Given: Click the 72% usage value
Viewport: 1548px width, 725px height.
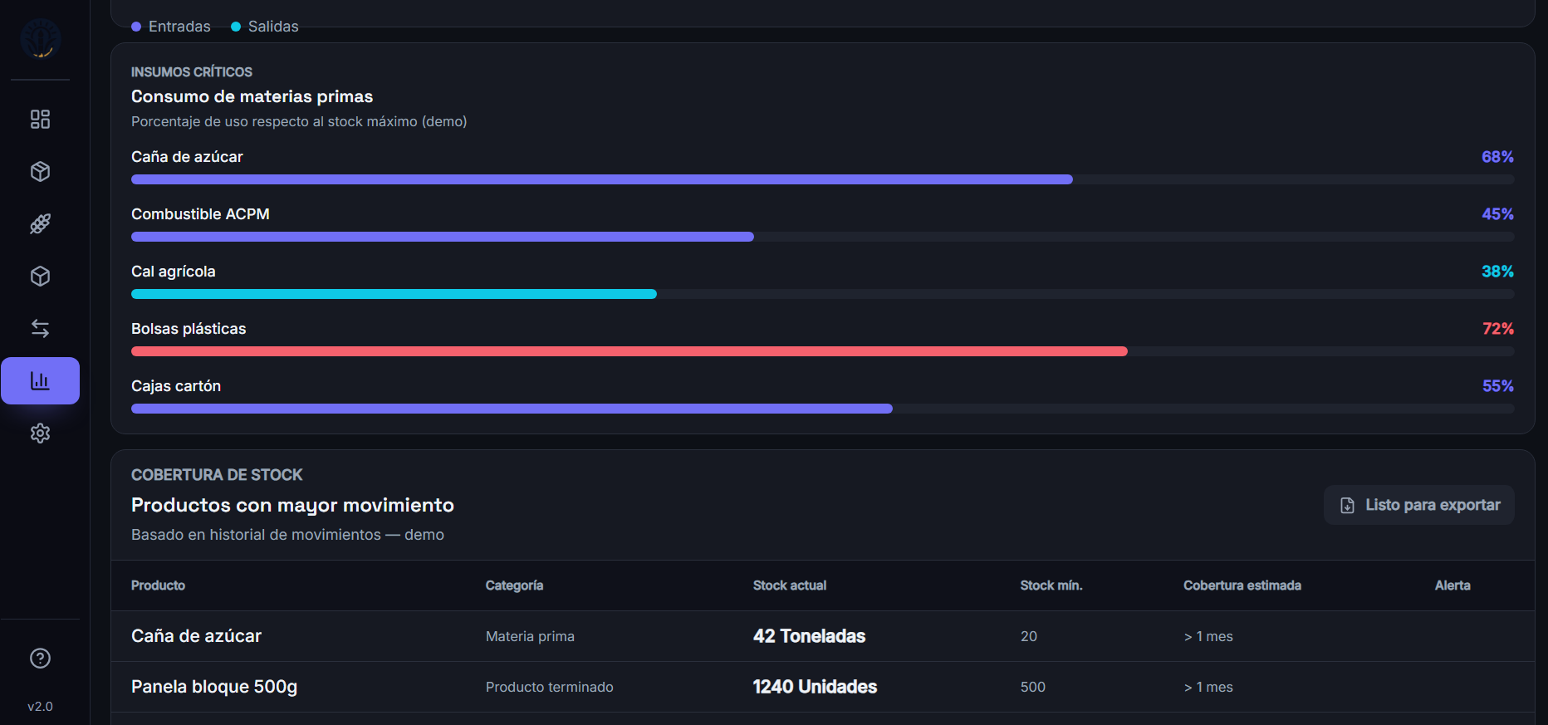Looking at the screenshot, I should click(1497, 329).
